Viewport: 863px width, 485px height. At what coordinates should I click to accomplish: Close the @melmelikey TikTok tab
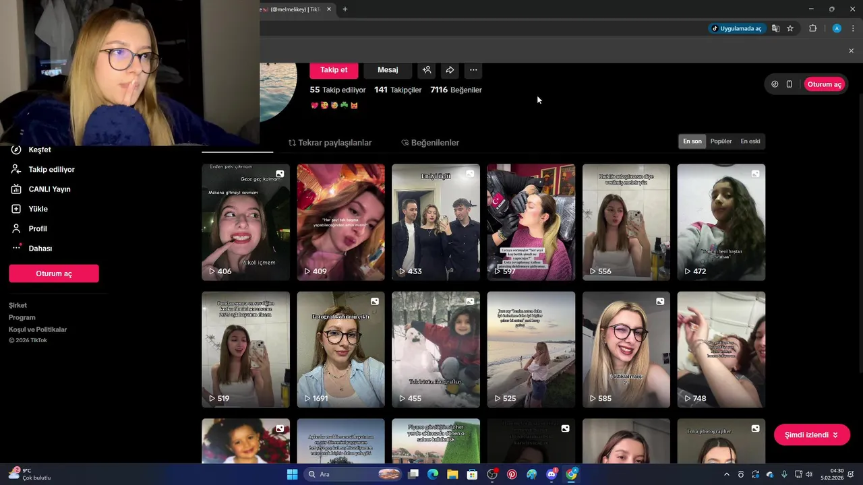[x=329, y=9]
